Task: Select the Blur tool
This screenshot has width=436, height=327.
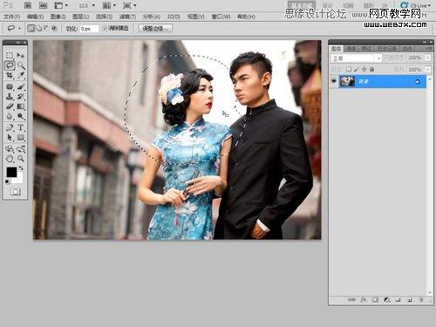Action: 10,116
